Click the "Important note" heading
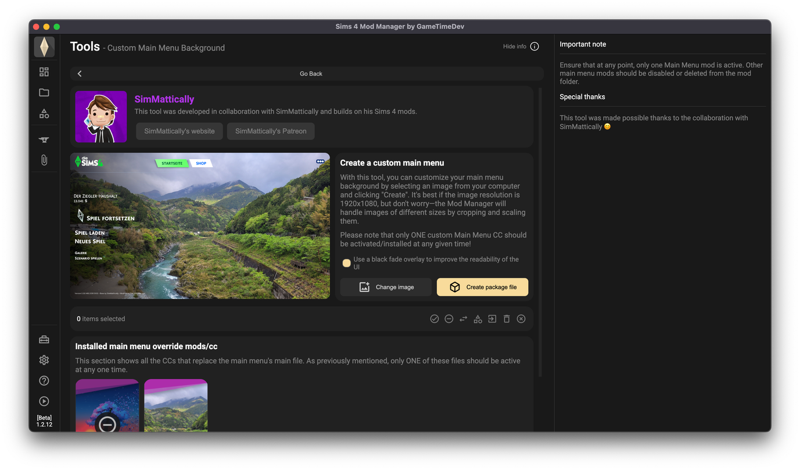Image resolution: width=800 pixels, height=470 pixels. tap(583, 44)
